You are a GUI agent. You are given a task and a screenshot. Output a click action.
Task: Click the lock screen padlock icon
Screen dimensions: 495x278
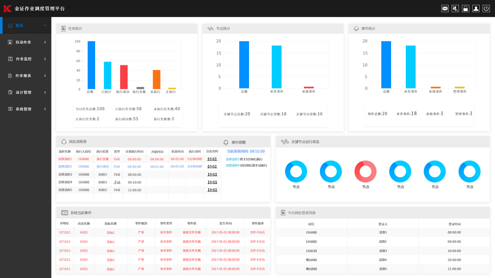pos(465,8)
